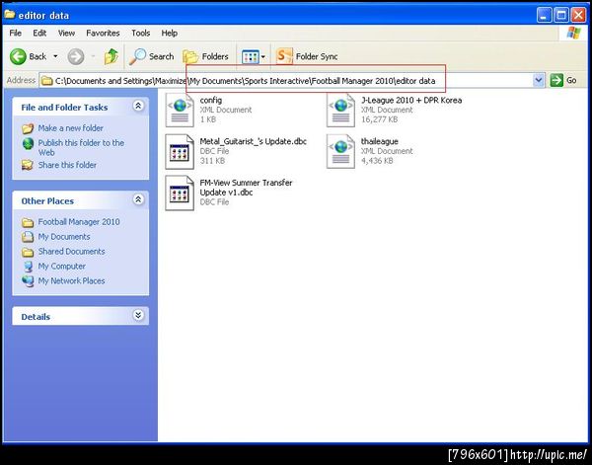Click the Publish to Web globe icon
592x465 pixels.
coord(28,143)
